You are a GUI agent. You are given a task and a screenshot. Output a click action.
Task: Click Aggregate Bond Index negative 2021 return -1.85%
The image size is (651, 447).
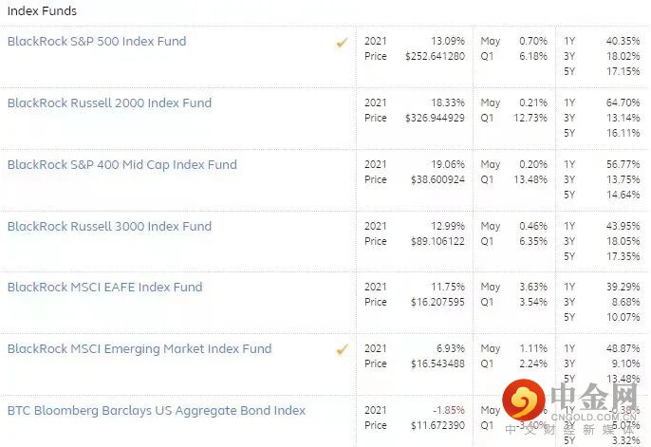tap(449, 410)
